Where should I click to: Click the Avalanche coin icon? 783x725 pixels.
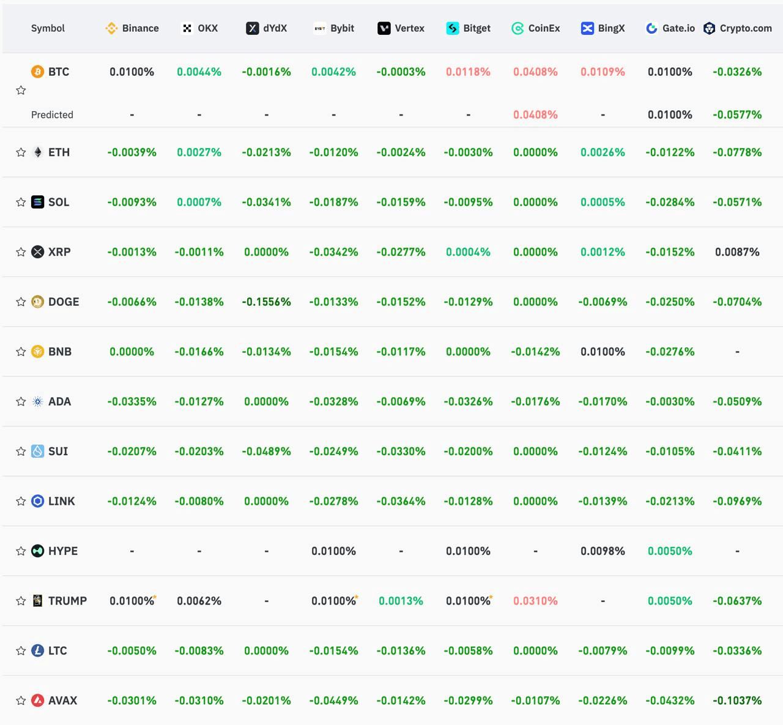click(x=38, y=701)
